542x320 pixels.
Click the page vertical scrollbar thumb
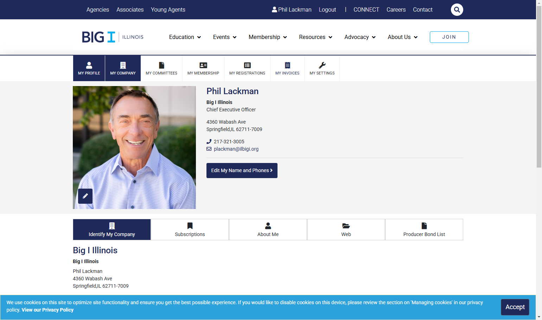pyautogui.click(x=539, y=86)
